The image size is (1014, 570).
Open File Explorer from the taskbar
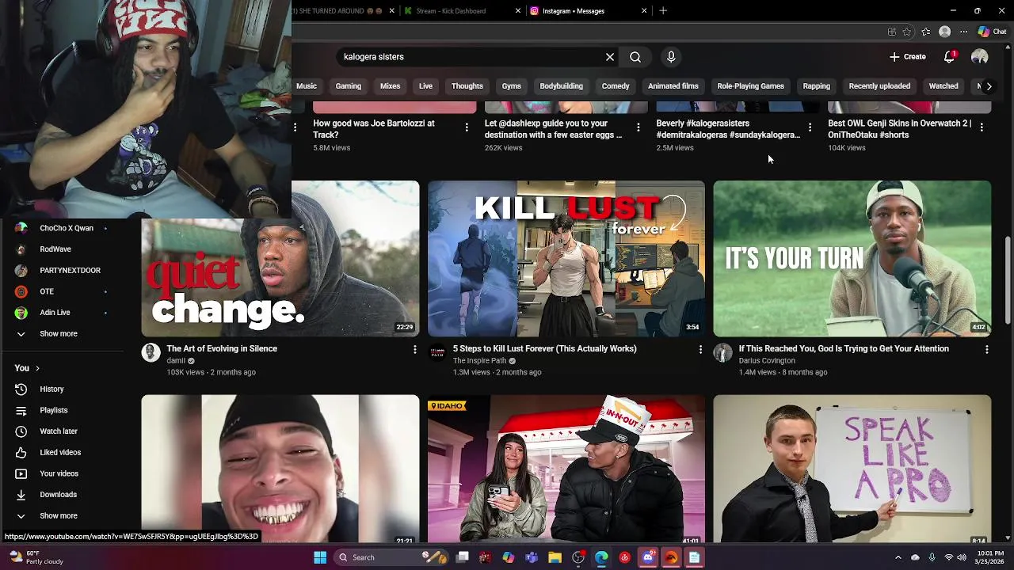555,557
